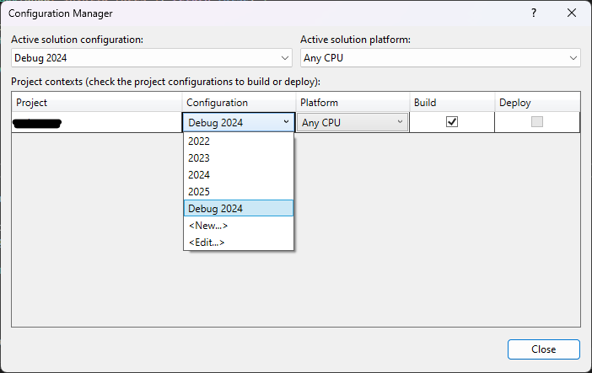Select the 2023 configuration option
The height and width of the screenshot is (373, 592).
pyautogui.click(x=239, y=158)
